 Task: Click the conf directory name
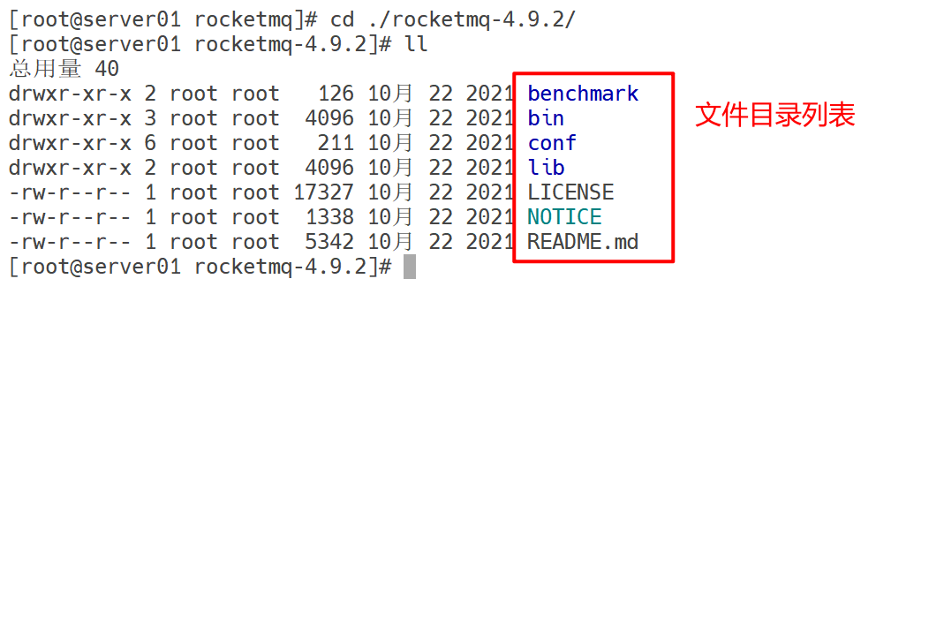point(551,143)
